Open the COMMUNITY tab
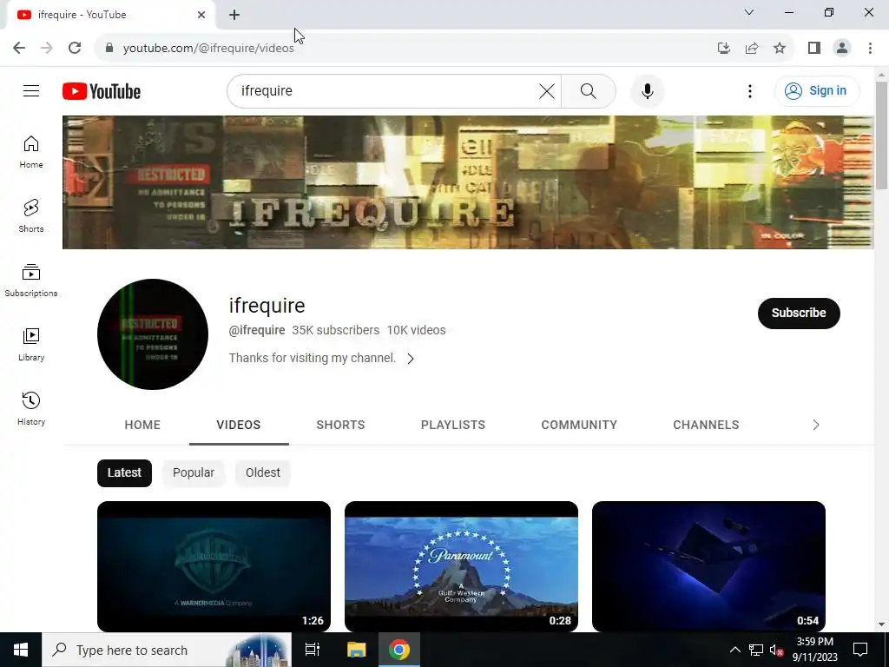Viewport: 889px width, 667px height. pyautogui.click(x=579, y=425)
